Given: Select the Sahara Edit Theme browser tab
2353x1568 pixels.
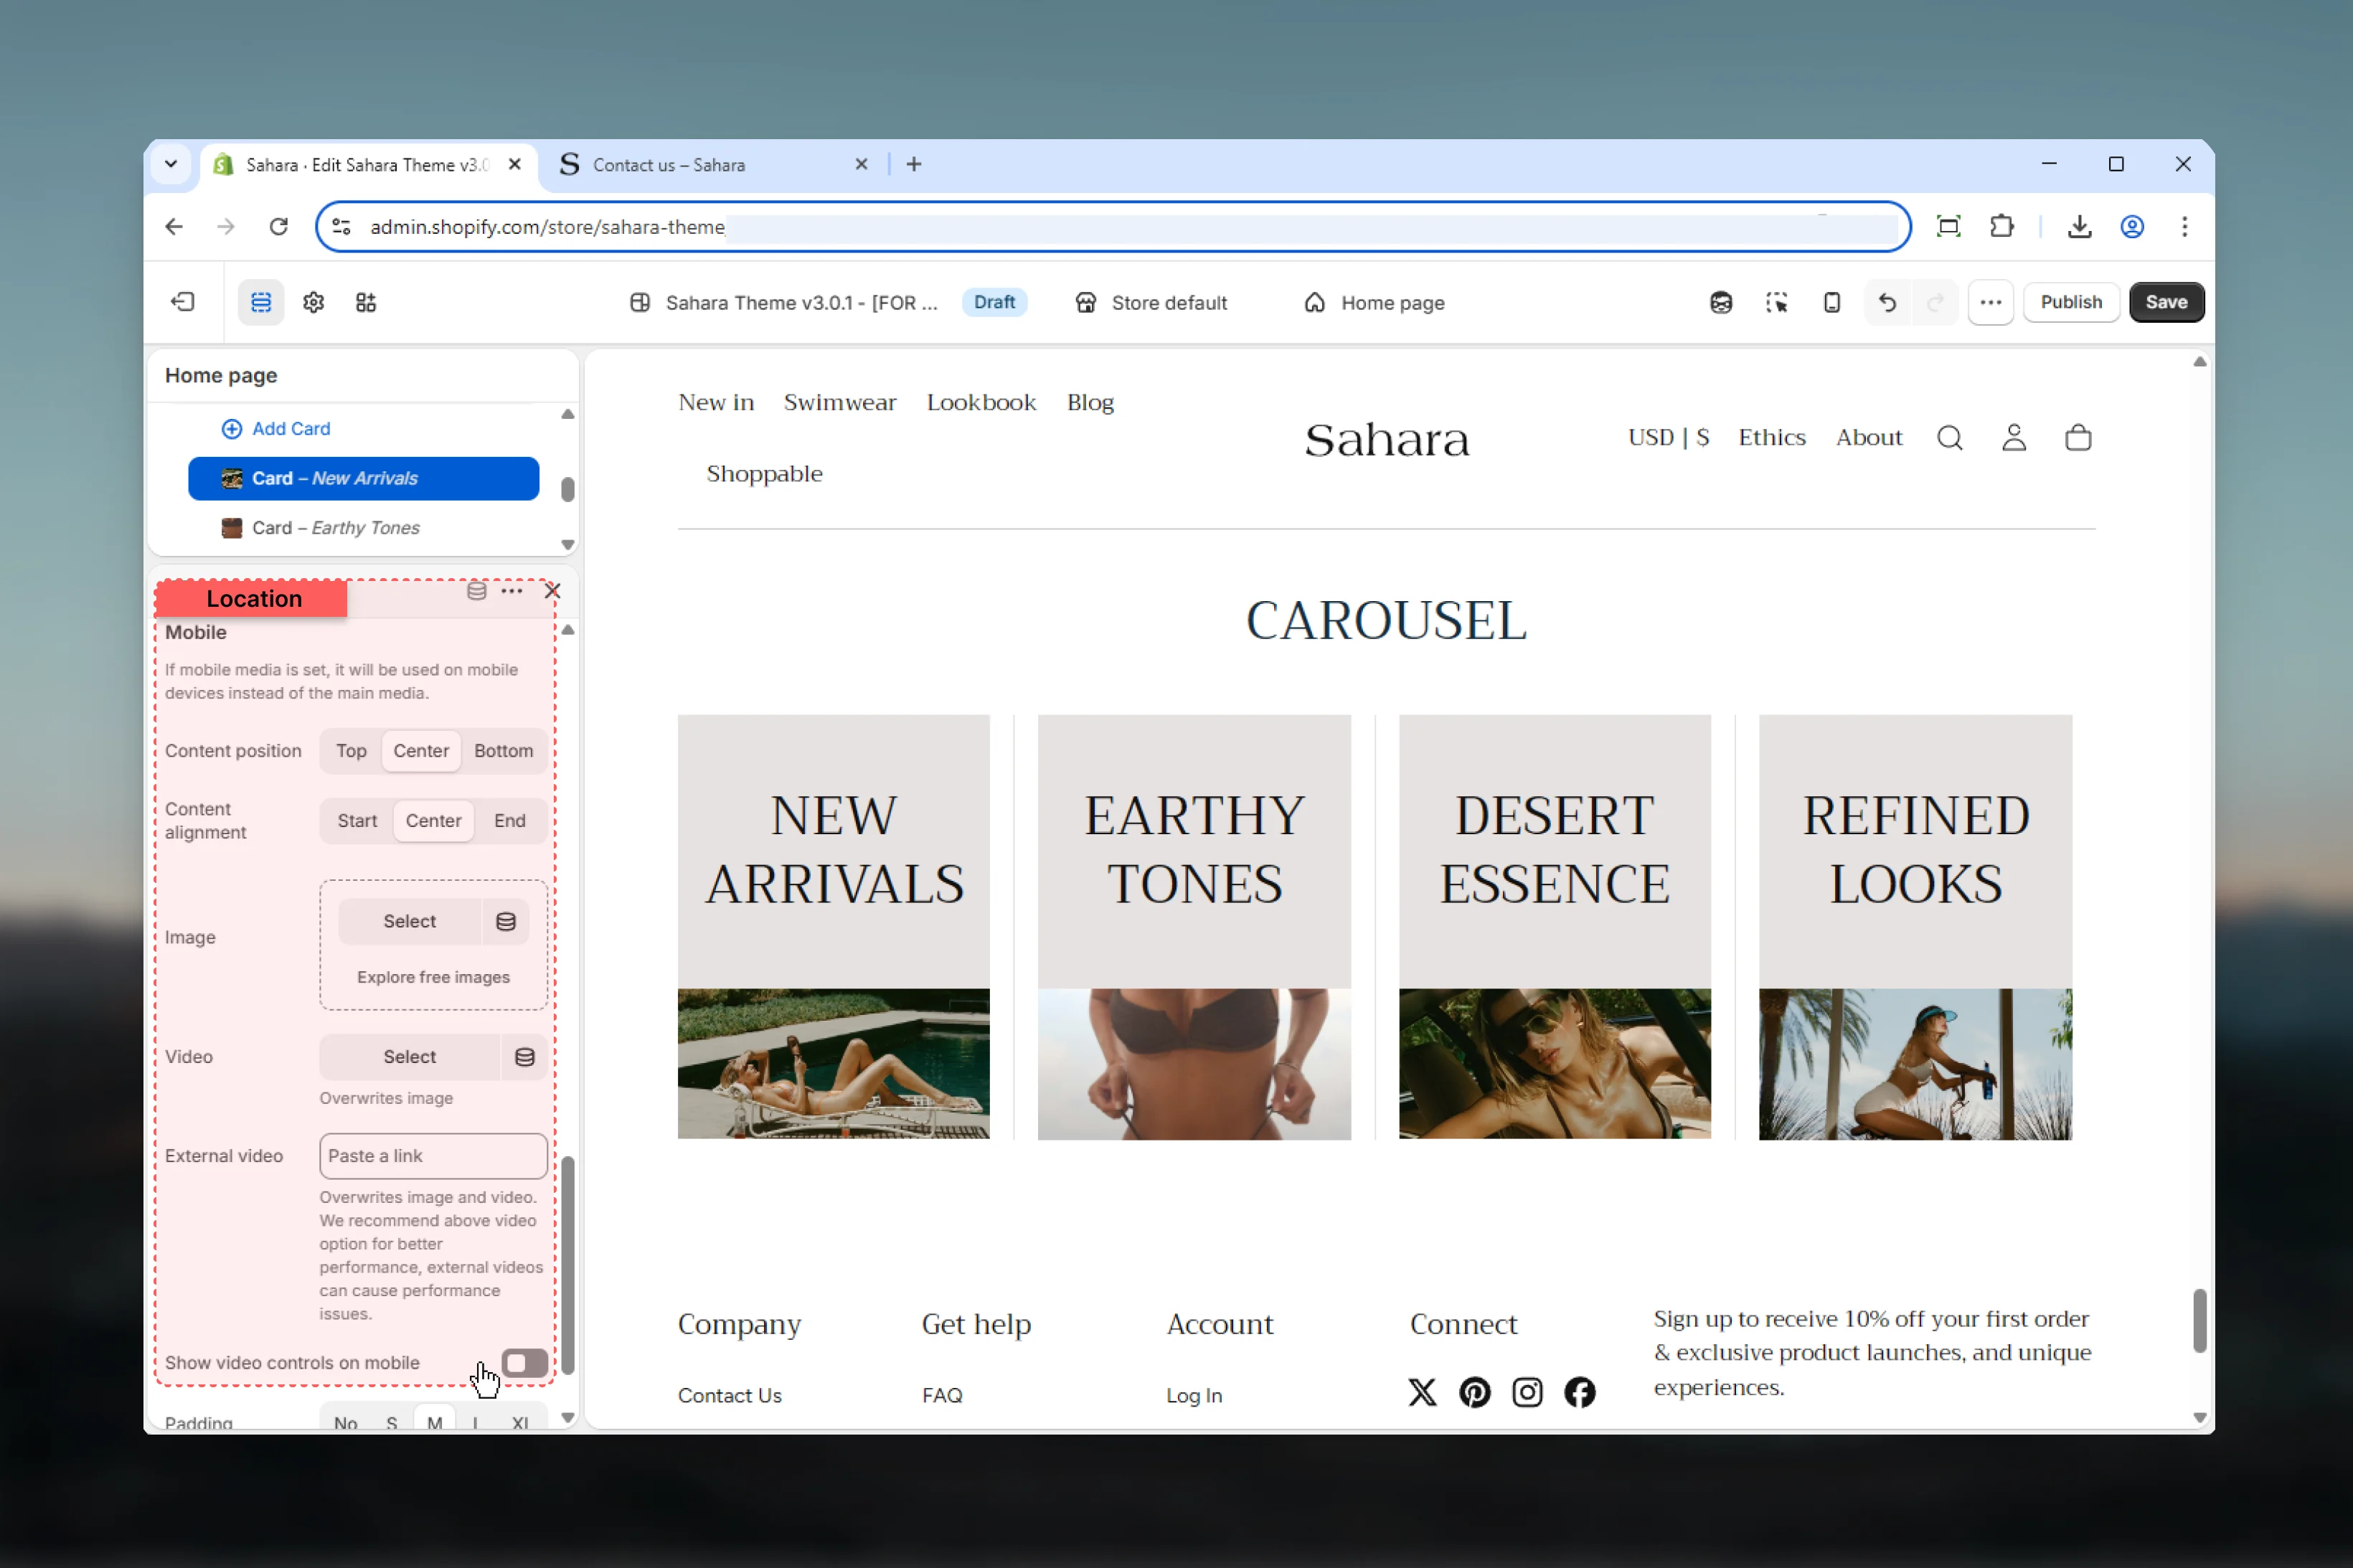Looking at the screenshot, I should tap(369, 165).
